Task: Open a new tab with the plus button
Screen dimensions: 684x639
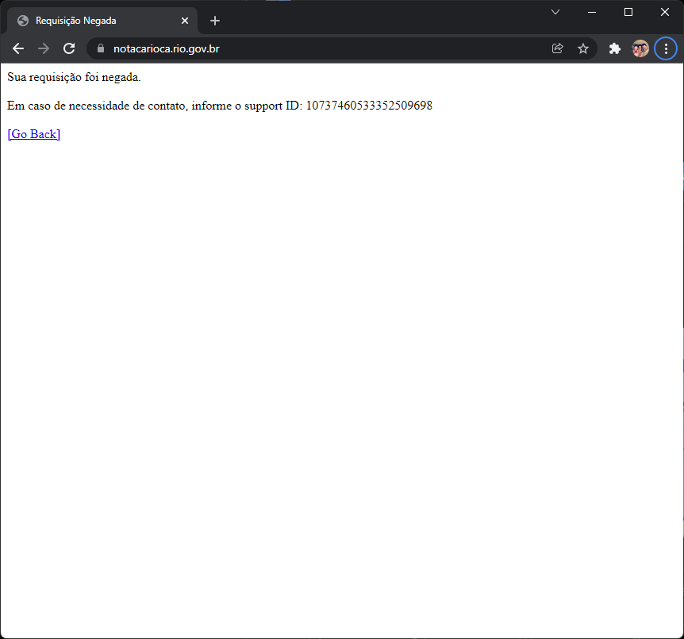Action: [x=214, y=21]
